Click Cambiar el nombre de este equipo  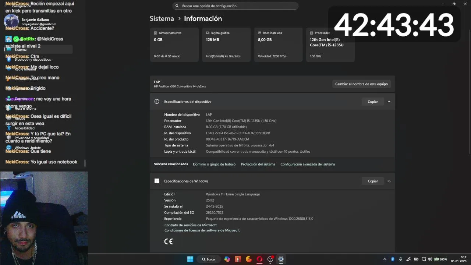tap(361, 84)
